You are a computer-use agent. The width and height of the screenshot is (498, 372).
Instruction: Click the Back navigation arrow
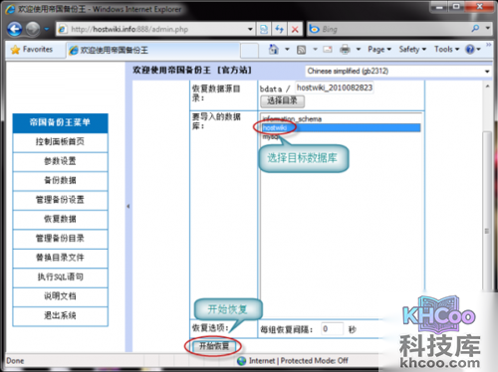tap(14, 29)
